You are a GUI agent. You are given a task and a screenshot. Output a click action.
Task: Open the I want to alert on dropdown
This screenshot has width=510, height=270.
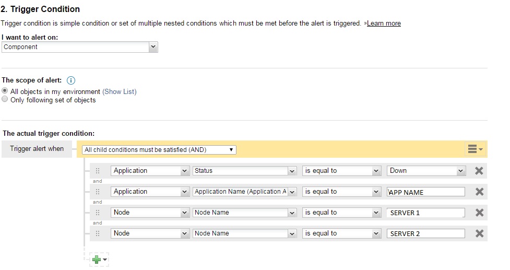pyautogui.click(x=80, y=47)
